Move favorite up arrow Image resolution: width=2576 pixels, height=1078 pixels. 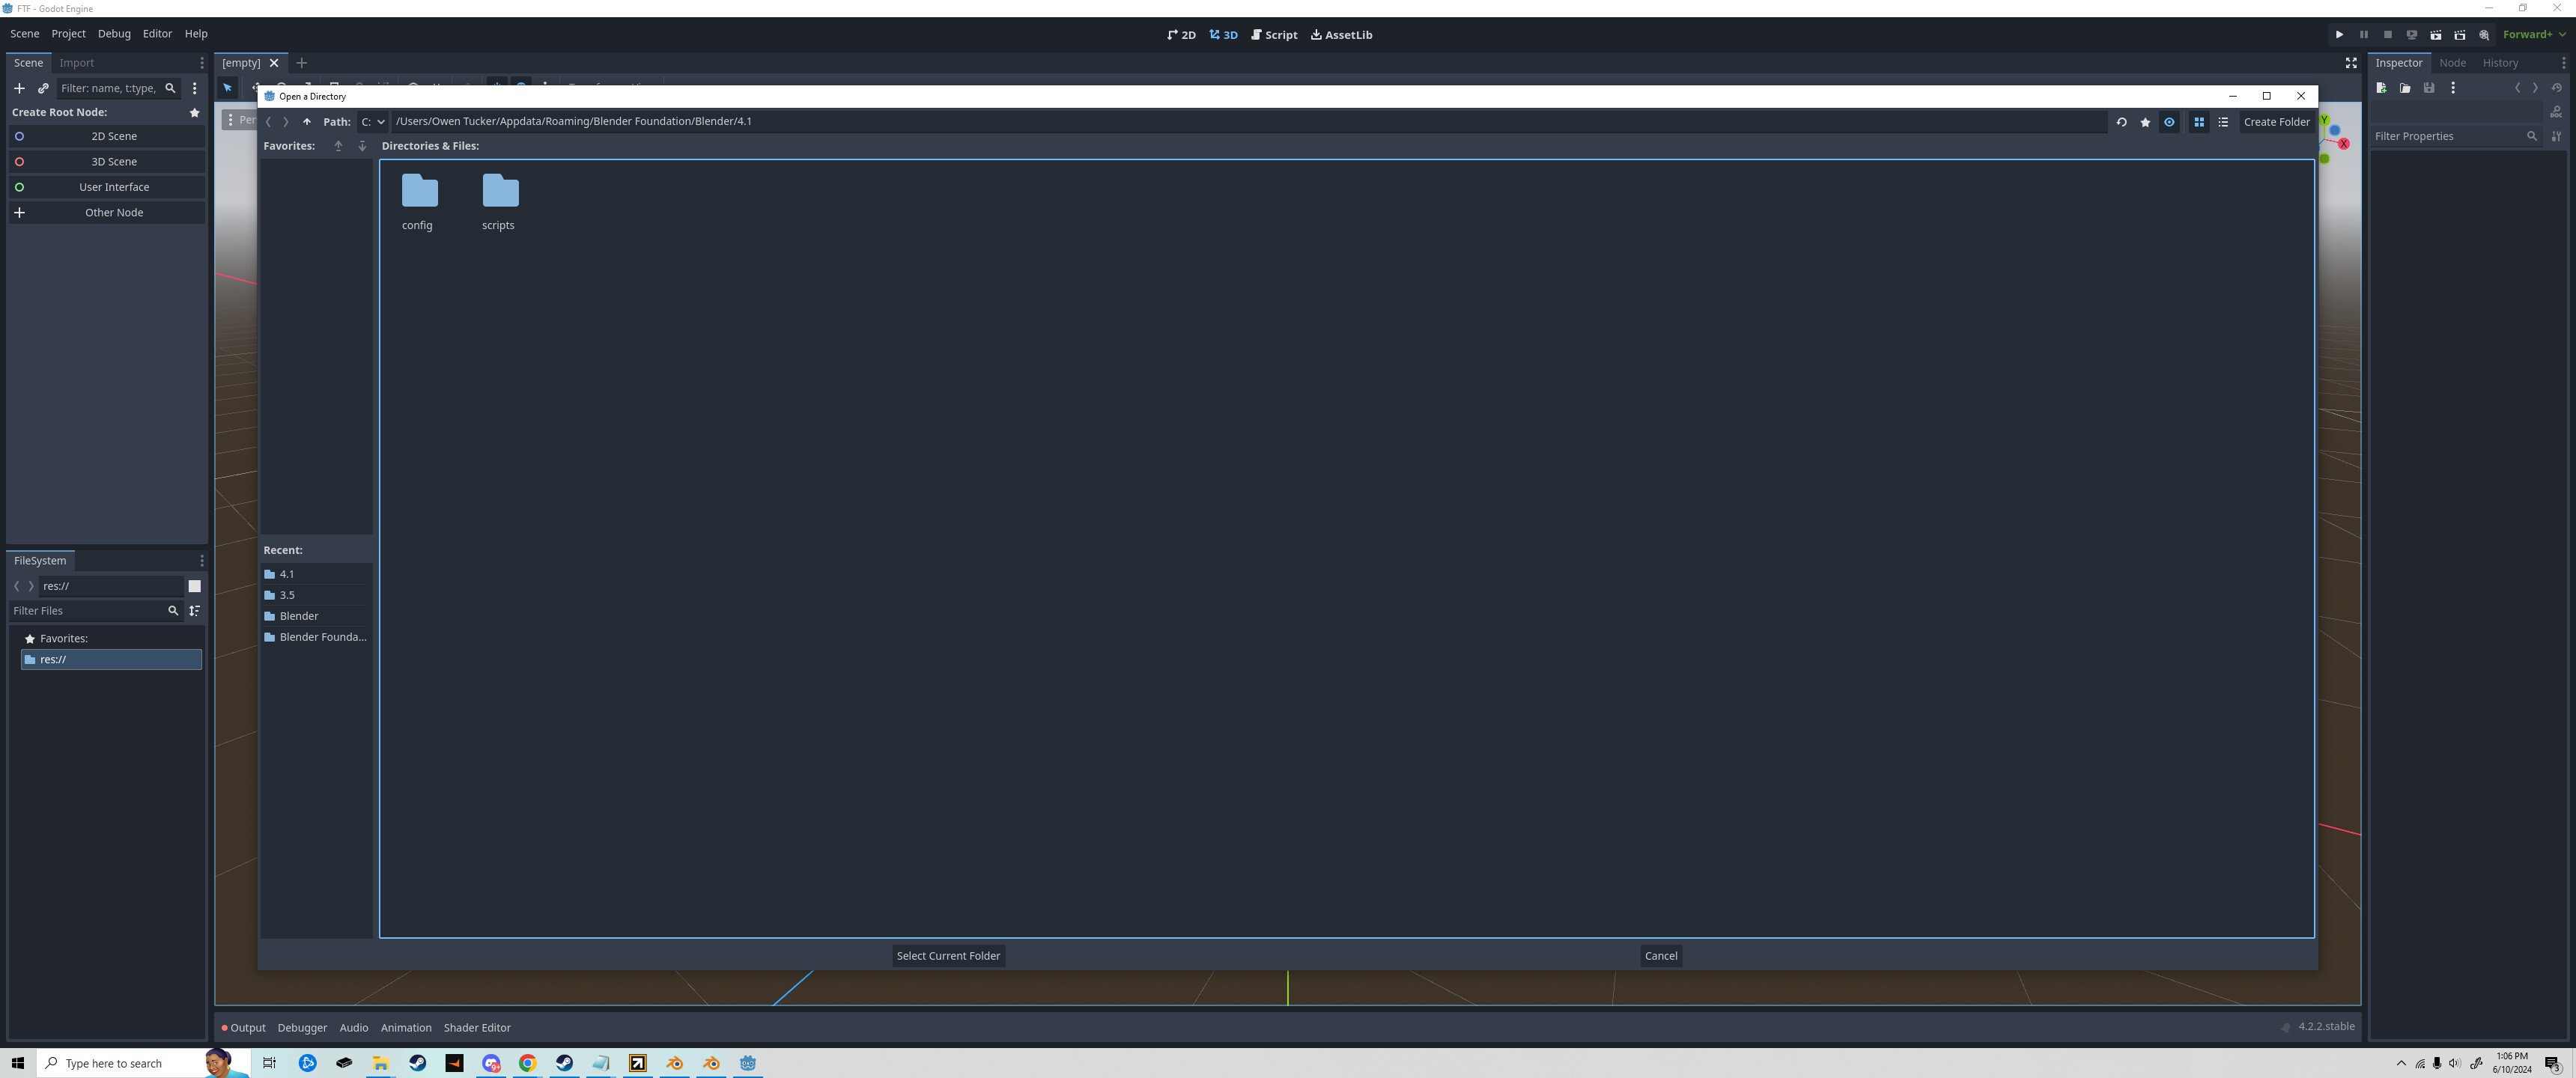[x=338, y=146]
